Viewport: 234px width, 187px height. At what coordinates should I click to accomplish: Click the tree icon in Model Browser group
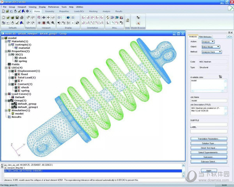138,18
